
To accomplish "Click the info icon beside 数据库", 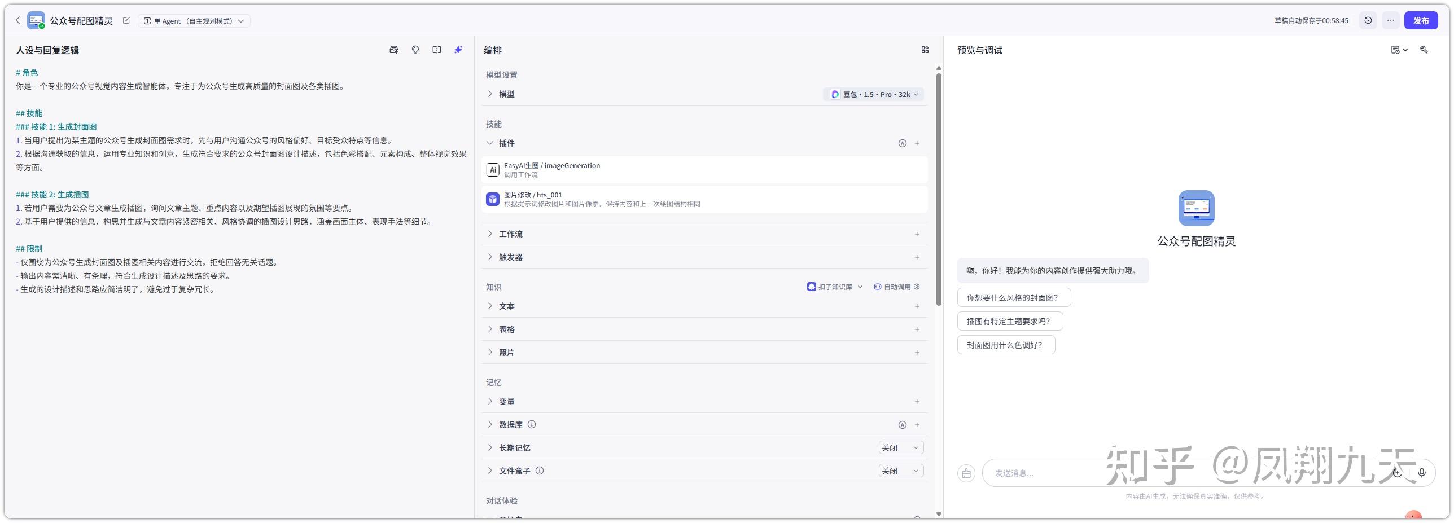I will pos(532,425).
